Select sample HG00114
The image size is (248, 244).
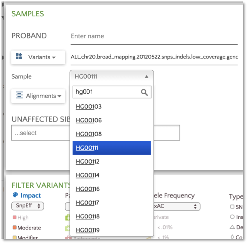click(112, 175)
